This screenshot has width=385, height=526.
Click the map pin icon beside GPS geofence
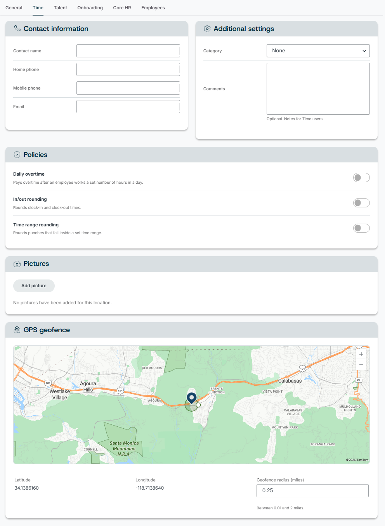point(17,330)
